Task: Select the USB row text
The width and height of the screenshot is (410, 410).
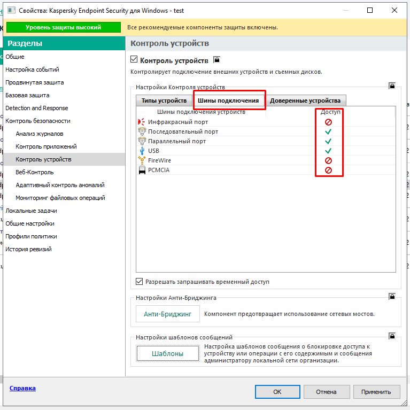Action: click(x=153, y=151)
